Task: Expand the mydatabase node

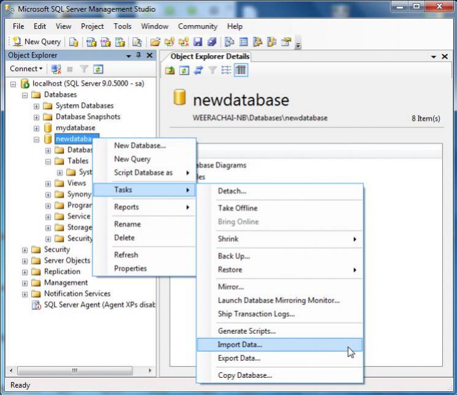Action: click(36, 129)
